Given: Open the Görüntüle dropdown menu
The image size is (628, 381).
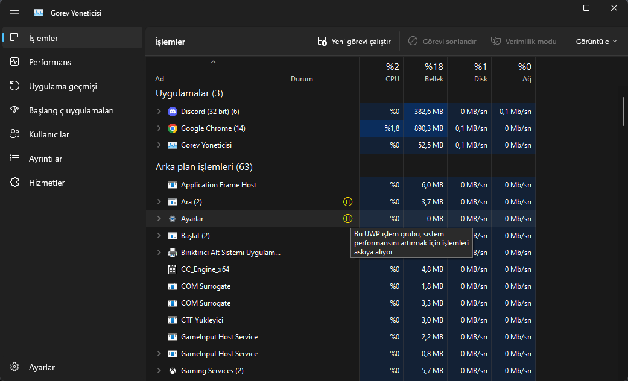Looking at the screenshot, I should [x=596, y=42].
